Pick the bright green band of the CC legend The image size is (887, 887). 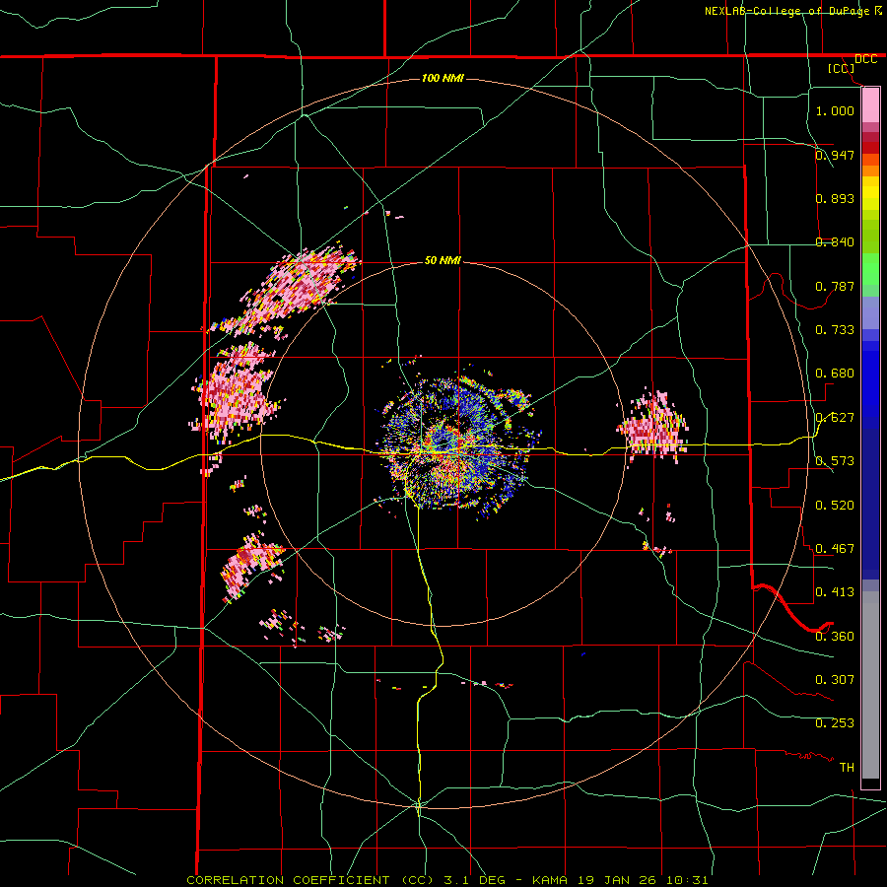tap(870, 269)
